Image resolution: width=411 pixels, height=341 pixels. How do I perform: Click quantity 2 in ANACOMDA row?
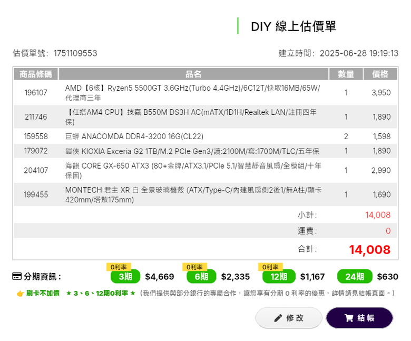point(346,137)
